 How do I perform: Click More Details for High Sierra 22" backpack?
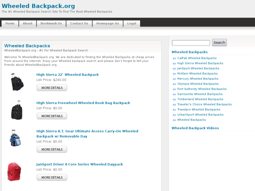pyautogui.click(x=52, y=88)
